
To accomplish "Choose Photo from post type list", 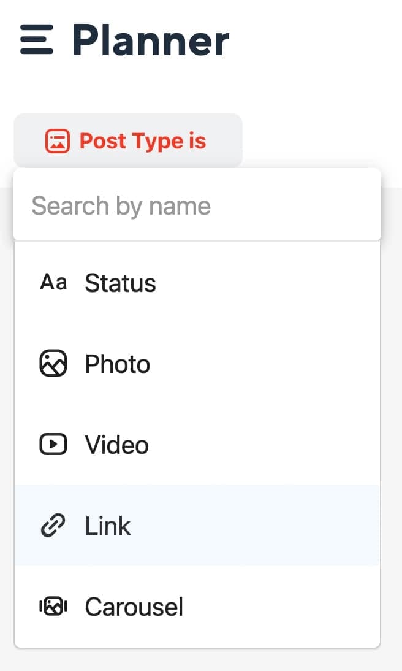I will [x=197, y=363].
